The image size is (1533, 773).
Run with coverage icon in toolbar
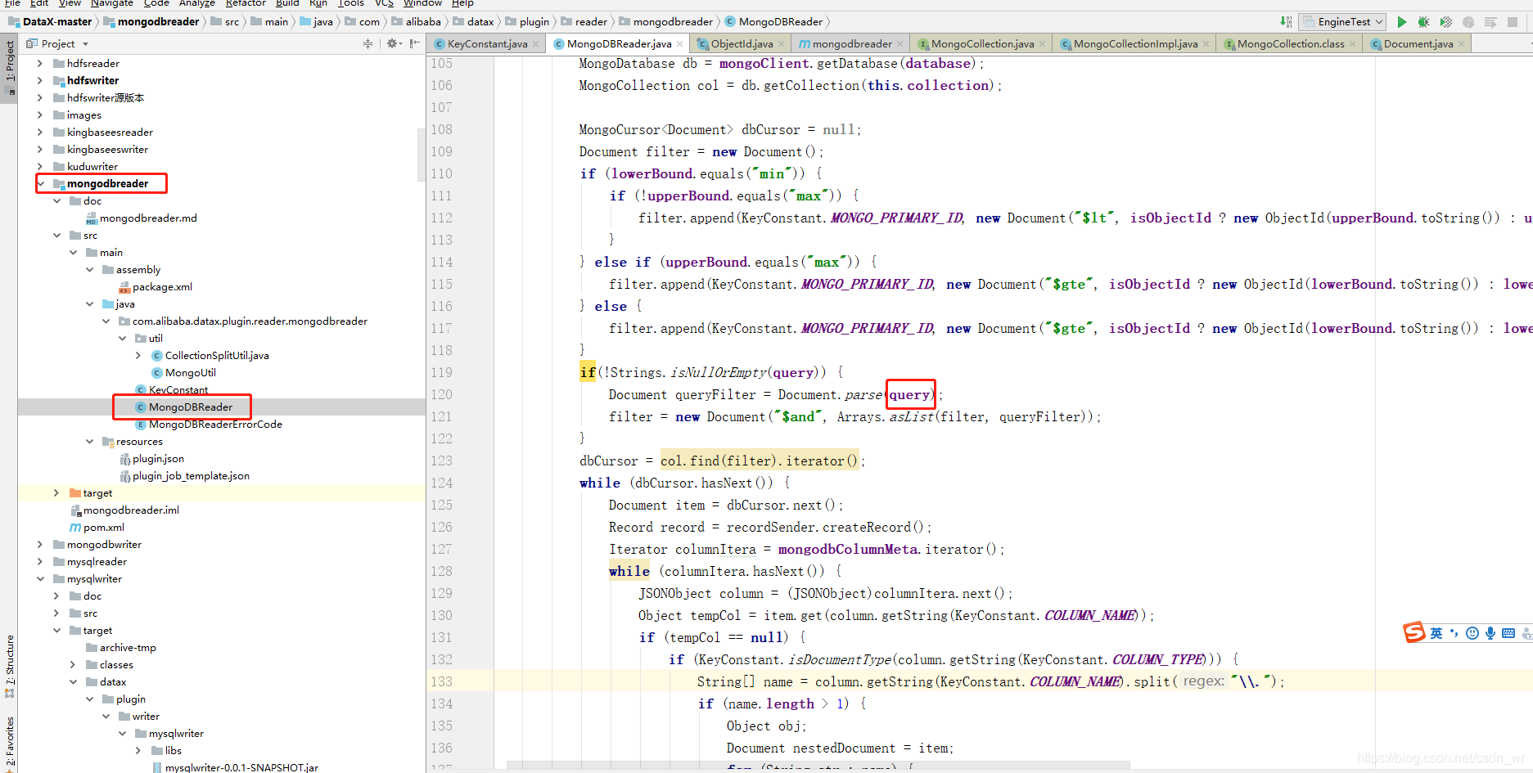point(1446,22)
